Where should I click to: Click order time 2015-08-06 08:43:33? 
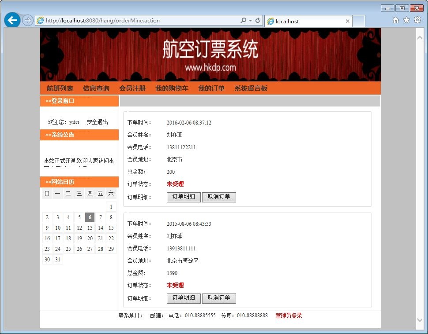point(189,224)
